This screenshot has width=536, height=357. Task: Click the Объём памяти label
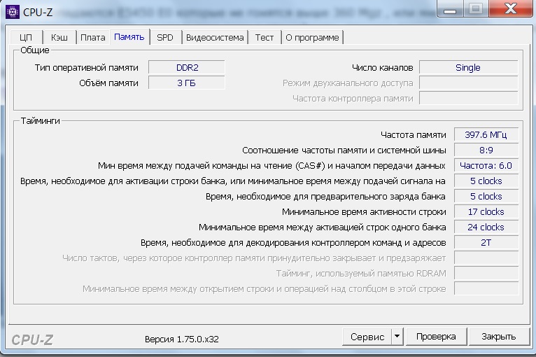(108, 83)
